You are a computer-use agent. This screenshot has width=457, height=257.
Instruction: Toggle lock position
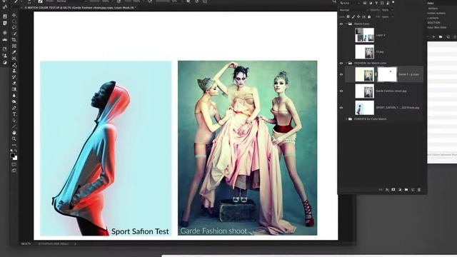(358, 17)
